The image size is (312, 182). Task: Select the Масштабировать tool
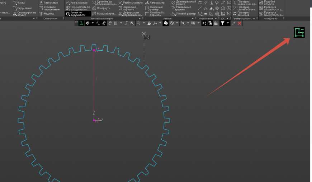(x=104, y=14)
